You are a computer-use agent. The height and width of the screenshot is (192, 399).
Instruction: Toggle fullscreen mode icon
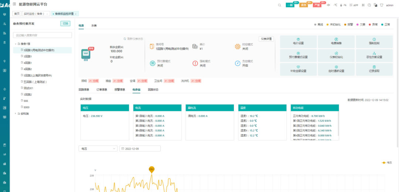363,5
